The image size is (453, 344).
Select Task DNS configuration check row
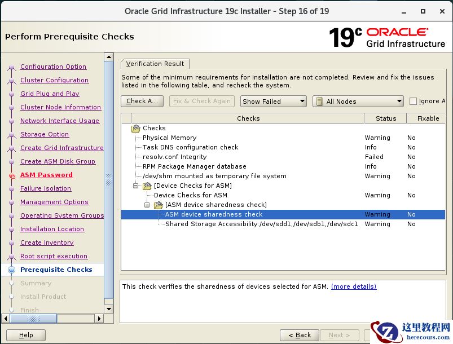283,147
